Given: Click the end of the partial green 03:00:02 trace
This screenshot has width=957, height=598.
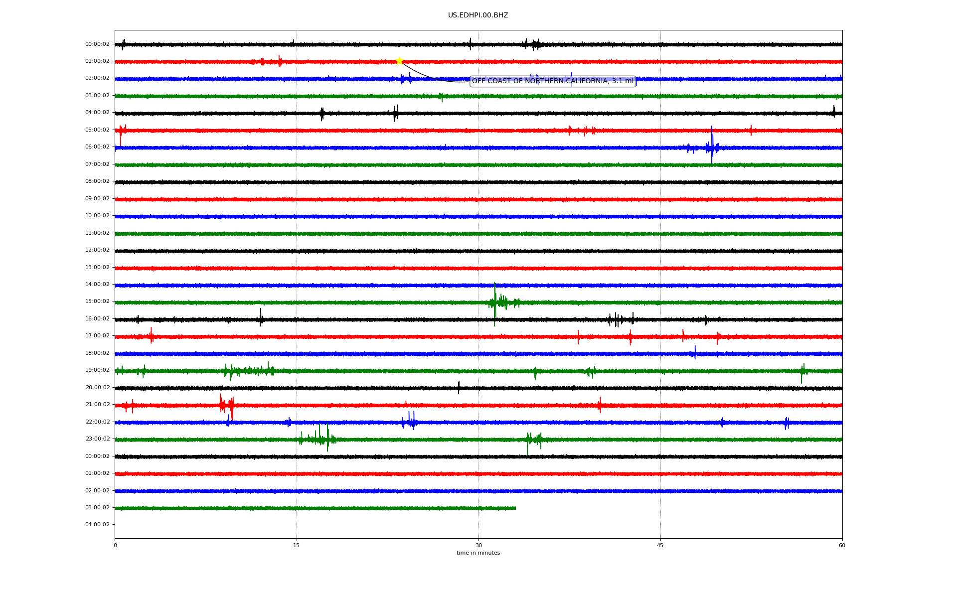Looking at the screenshot, I should [515, 508].
